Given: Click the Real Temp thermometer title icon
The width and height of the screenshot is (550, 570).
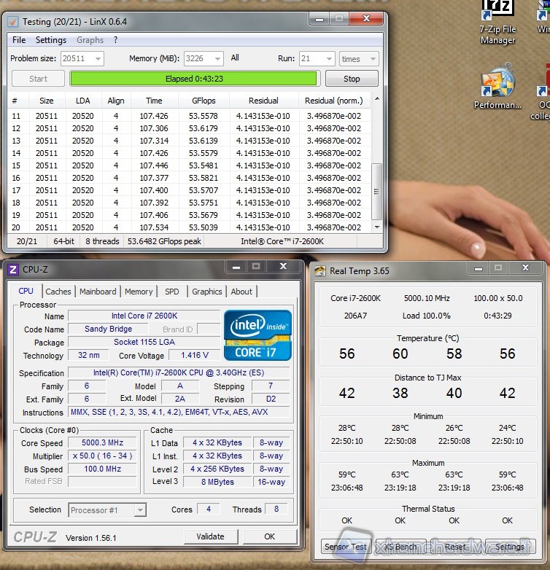Looking at the screenshot, I should point(320,271).
